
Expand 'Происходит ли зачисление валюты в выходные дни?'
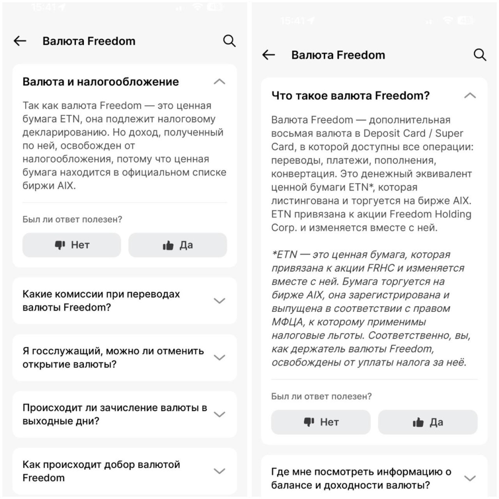tap(219, 414)
